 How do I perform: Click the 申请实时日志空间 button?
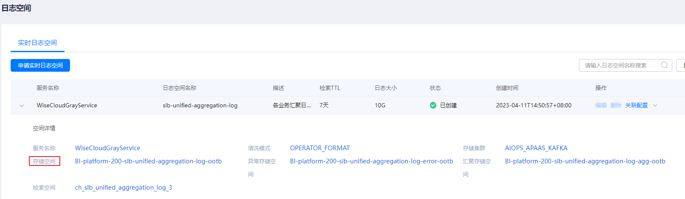[40, 65]
